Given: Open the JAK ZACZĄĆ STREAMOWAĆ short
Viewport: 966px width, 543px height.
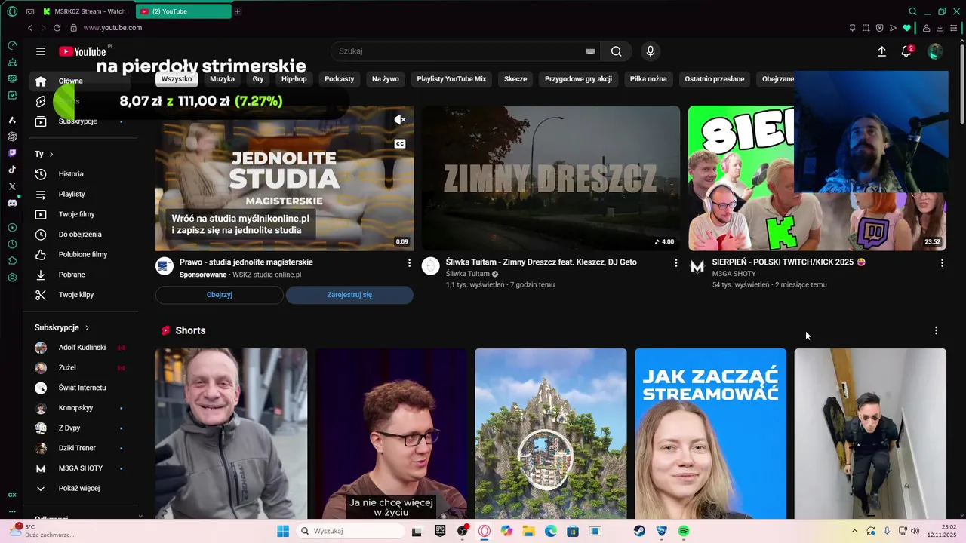Looking at the screenshot, I should [710, 434].
